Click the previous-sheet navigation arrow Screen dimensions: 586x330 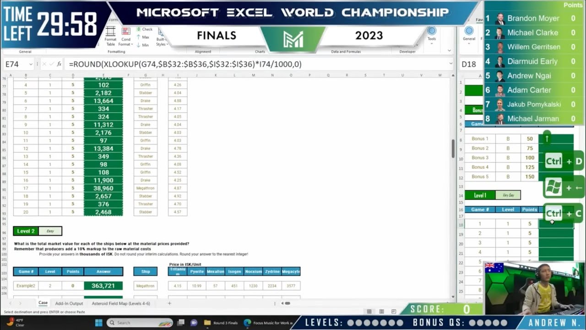pyautogui.click(x=11, y=303)
